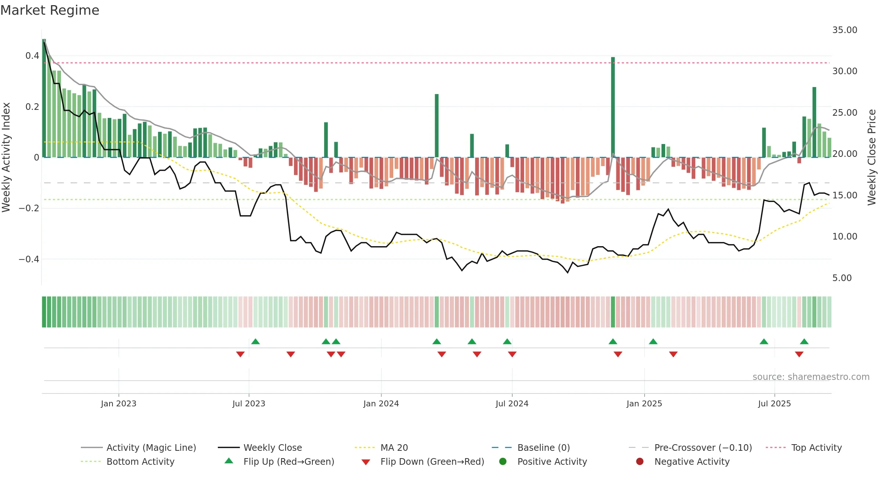
Task: Click the Pre-Crossover (−0.10) legend entry
Action: (x=690, y=448)
